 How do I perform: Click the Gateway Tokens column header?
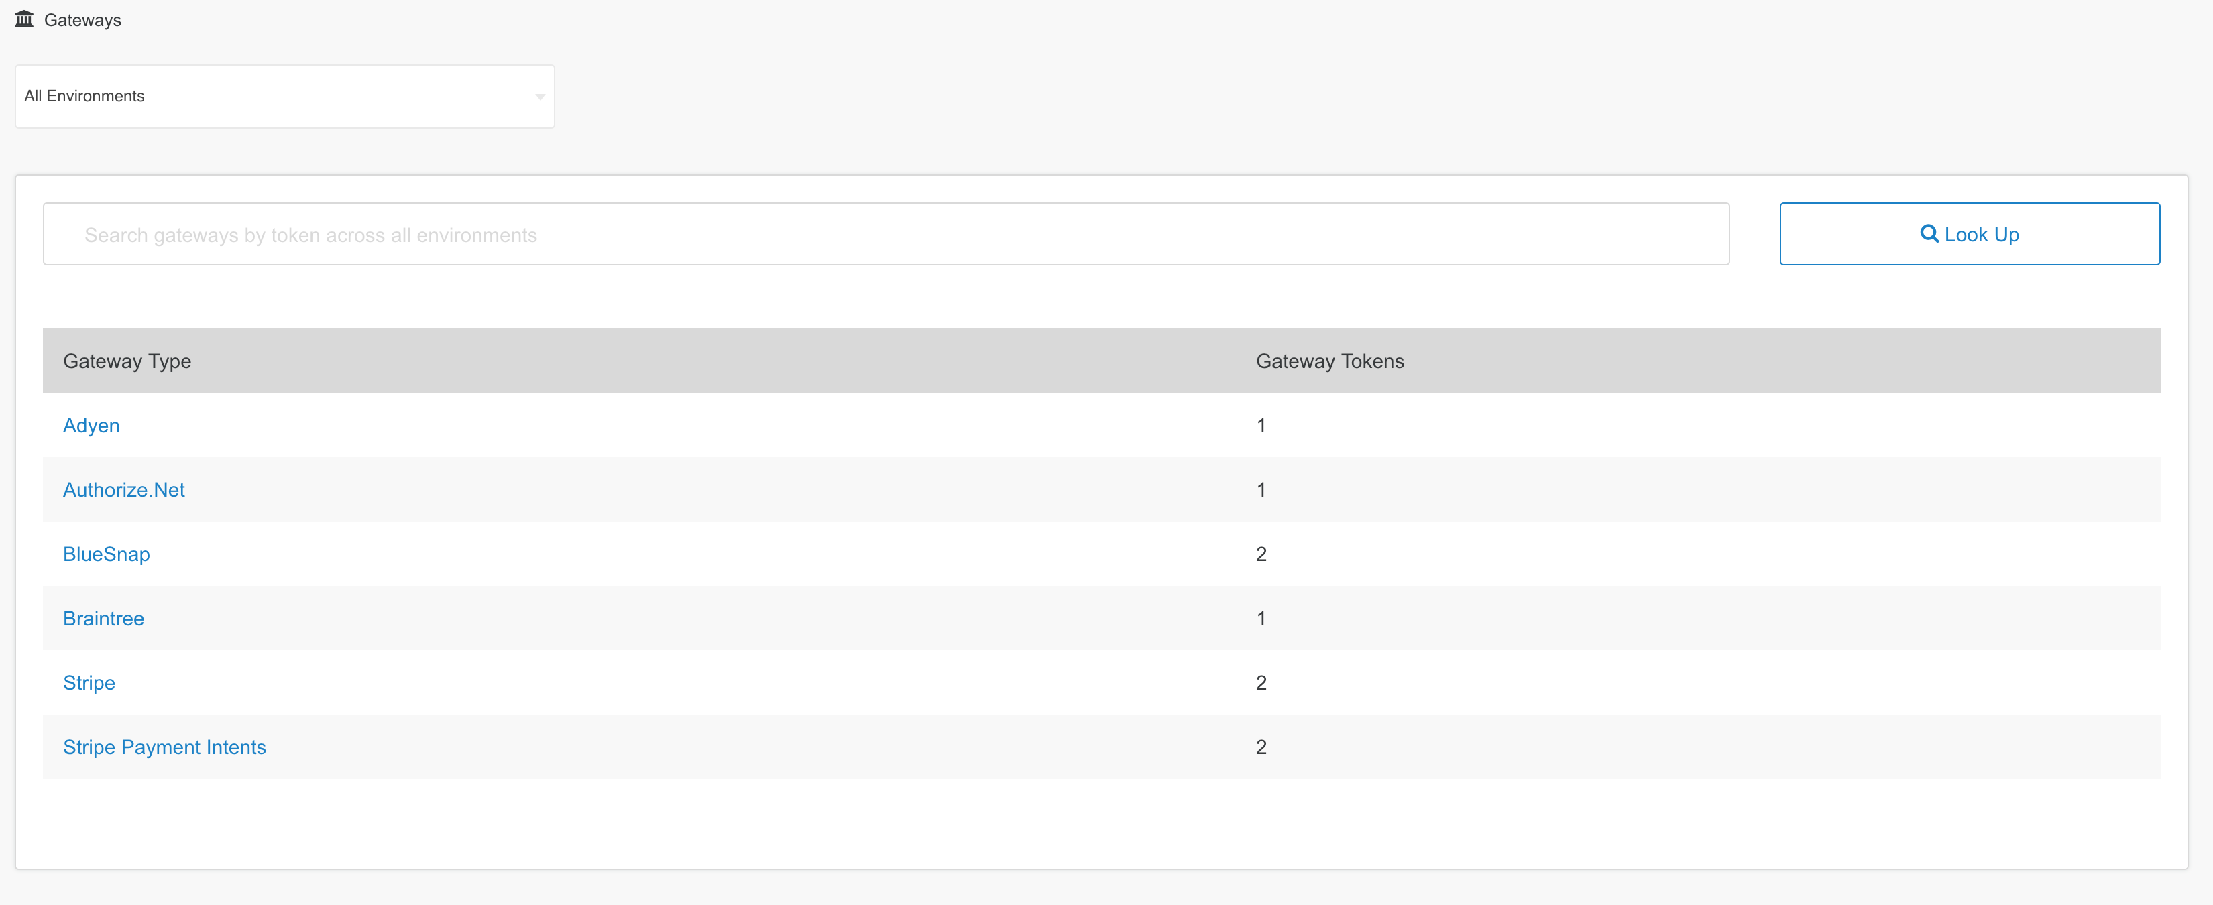(x=1330, y=361)
